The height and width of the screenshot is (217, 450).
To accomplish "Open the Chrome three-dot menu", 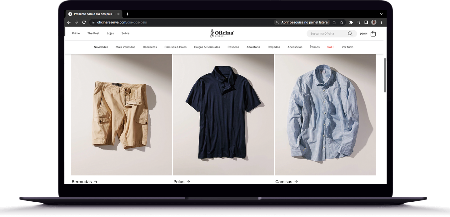I will (381, 22).
